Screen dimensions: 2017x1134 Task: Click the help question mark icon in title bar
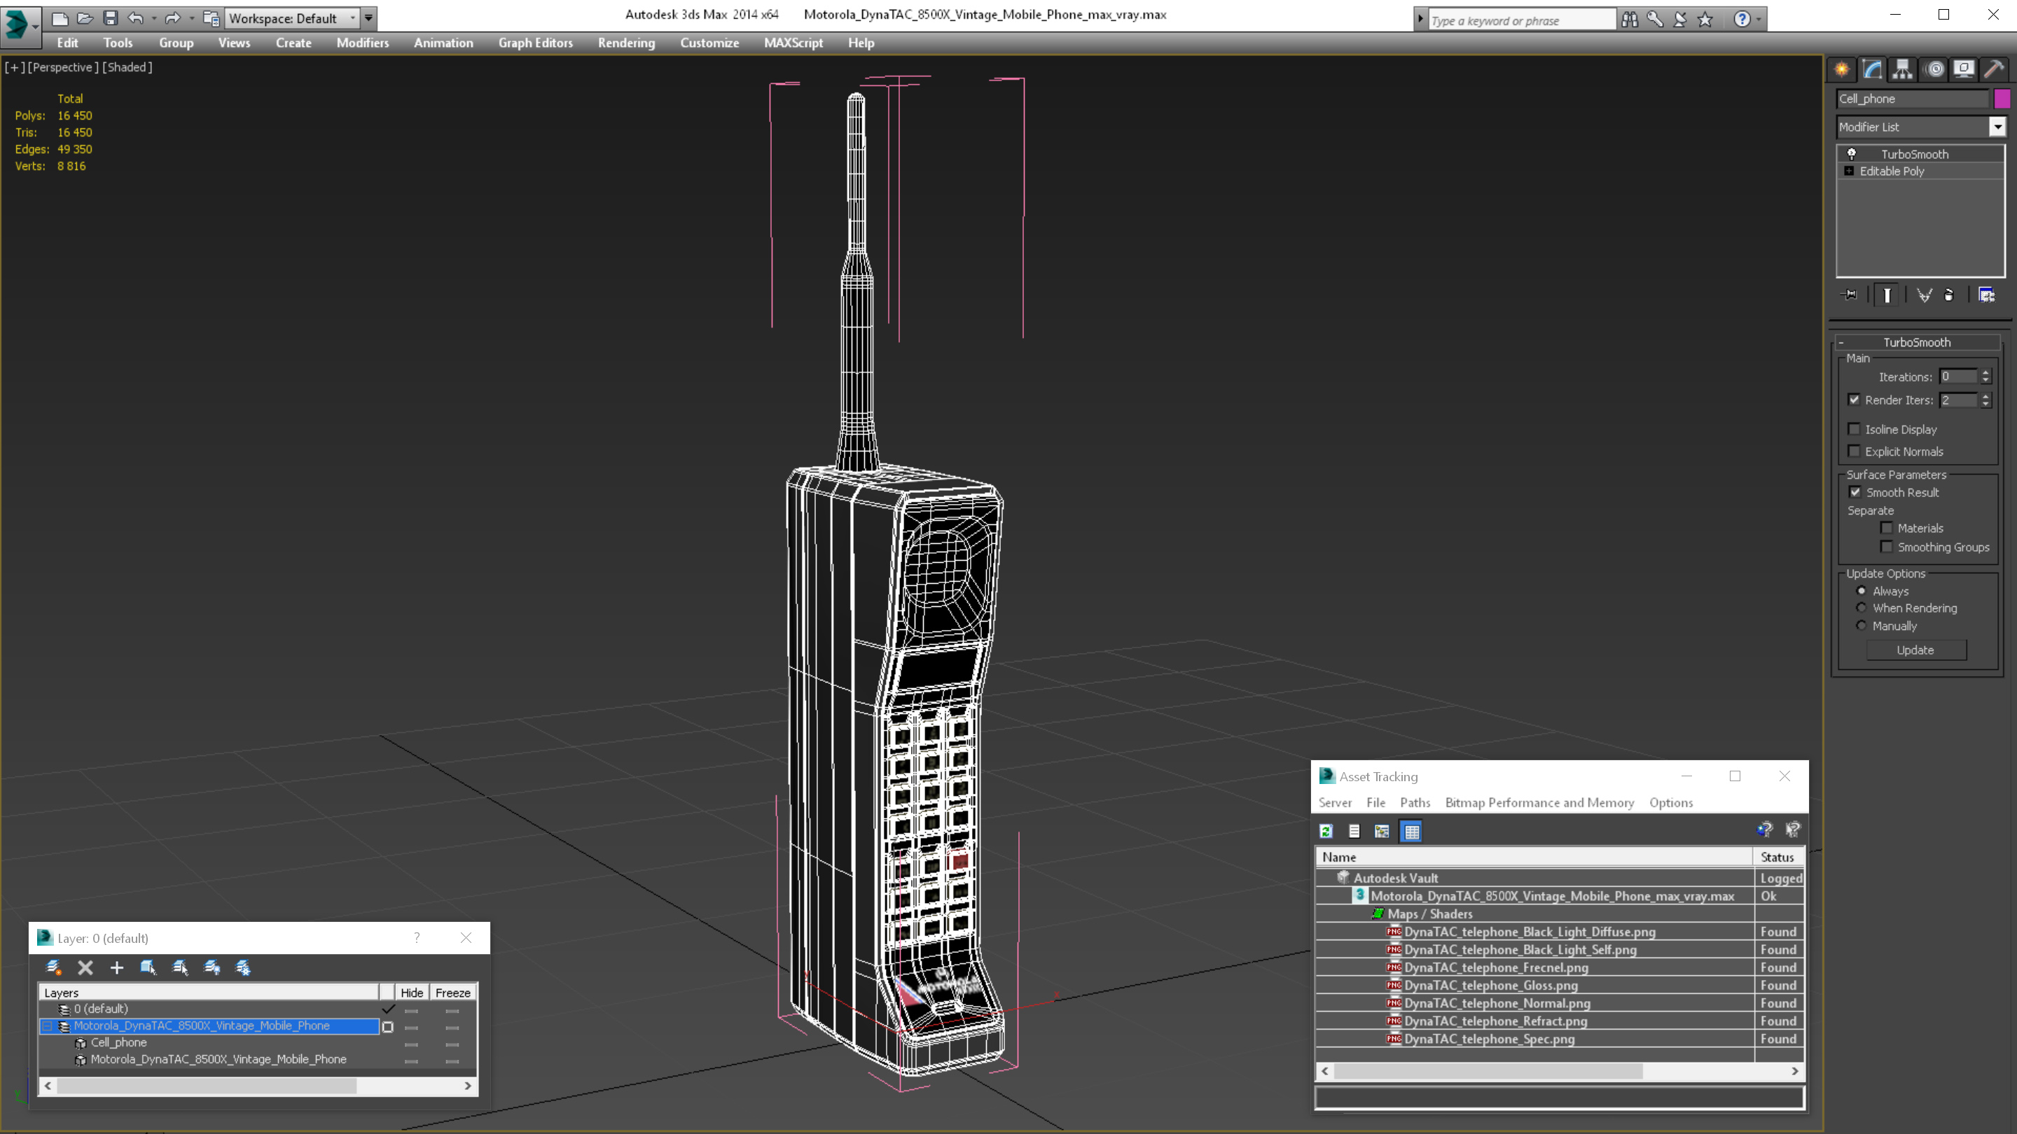(1741, 19)
